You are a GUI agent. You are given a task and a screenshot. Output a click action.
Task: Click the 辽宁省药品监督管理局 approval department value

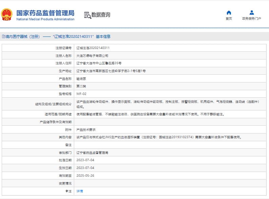(x=92, y=153)
